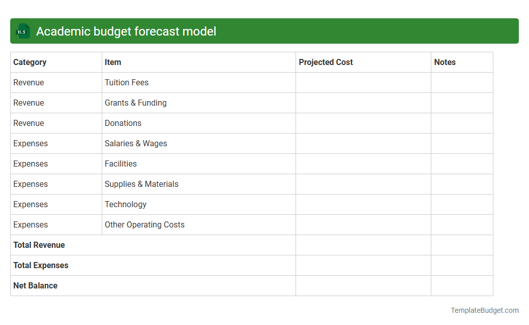The width and height of the screenshot is (529, 325).
Task: Click the green XLS file icon
Action: click(x=22, y=31)
